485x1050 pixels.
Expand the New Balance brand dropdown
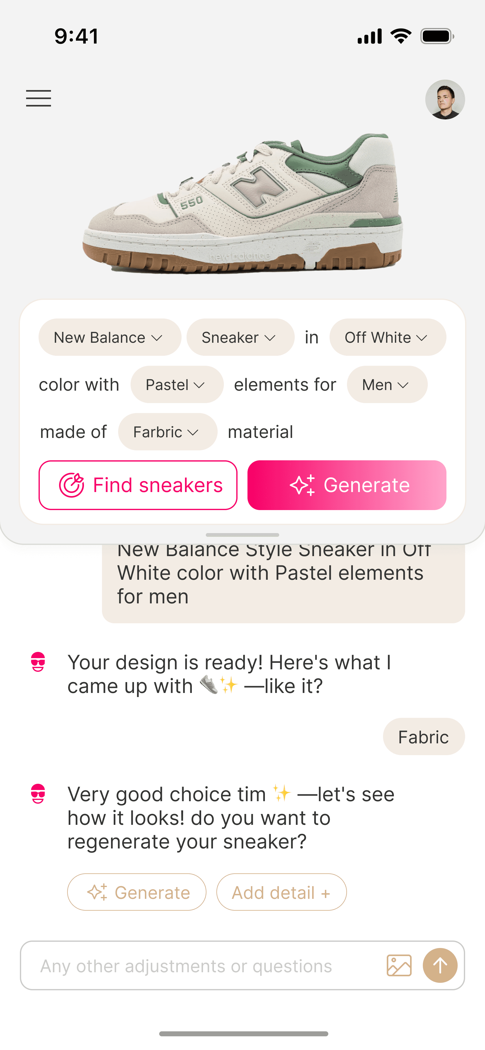pyautogui.click(x=110, y=337)
